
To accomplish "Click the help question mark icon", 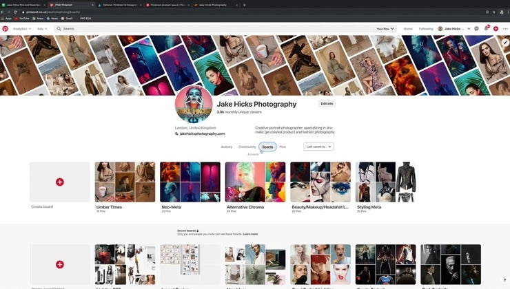I will 504,281.
